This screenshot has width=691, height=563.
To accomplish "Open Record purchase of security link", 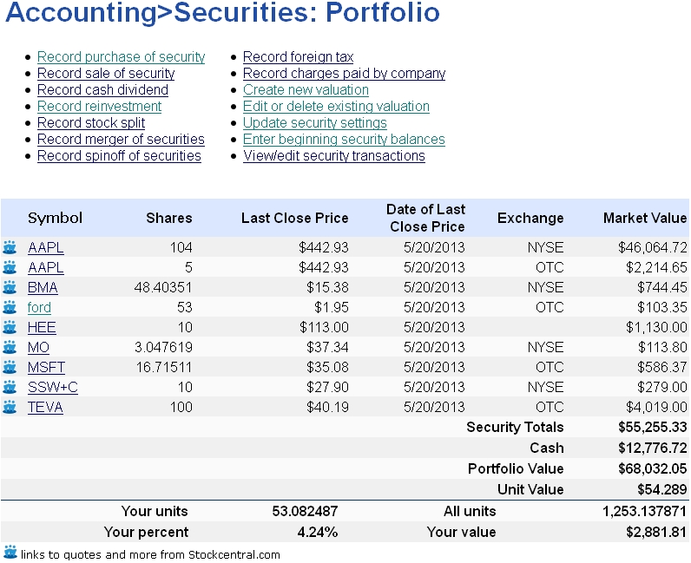I will [x=122, y=57].
